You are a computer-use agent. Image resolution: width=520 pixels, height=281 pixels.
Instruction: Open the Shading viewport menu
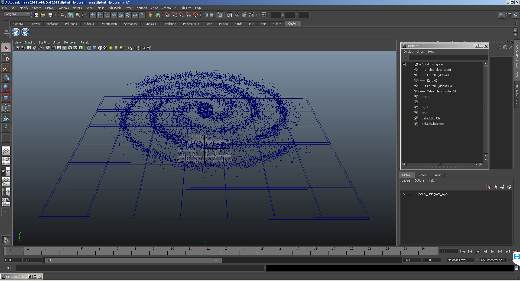coord(30,42)
